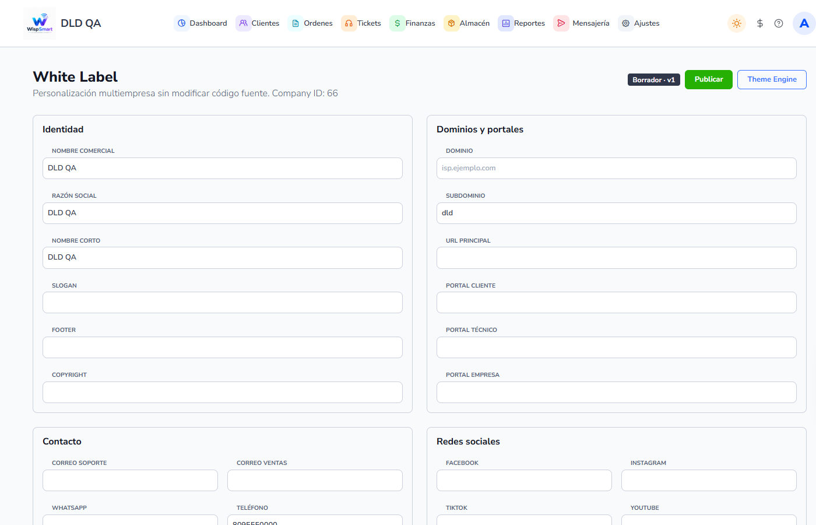Open Dashboard via its pie-chart icon
816x525 pixels.
point(182,23)
